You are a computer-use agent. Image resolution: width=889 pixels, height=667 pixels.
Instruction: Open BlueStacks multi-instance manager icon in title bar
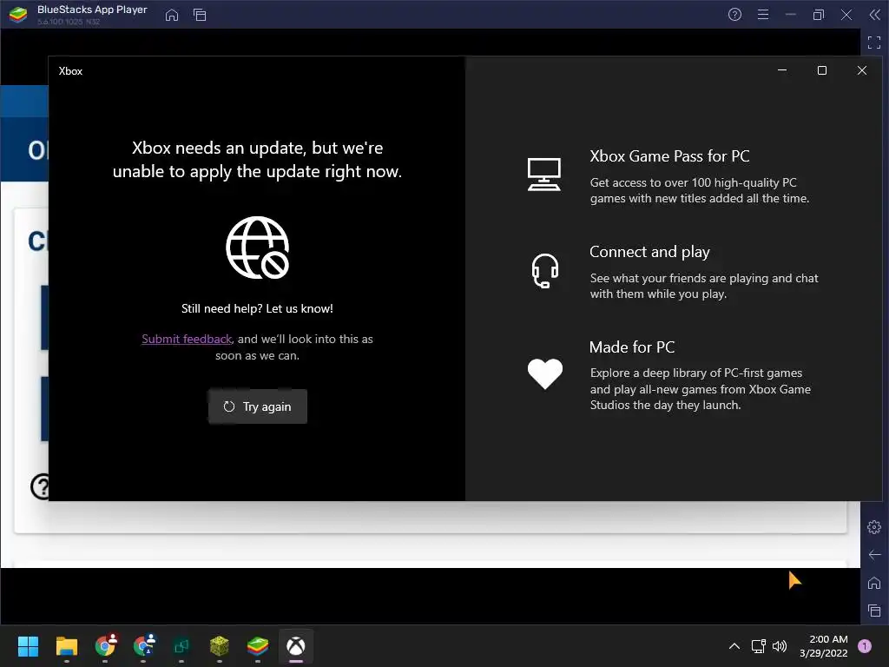point(200,15)
